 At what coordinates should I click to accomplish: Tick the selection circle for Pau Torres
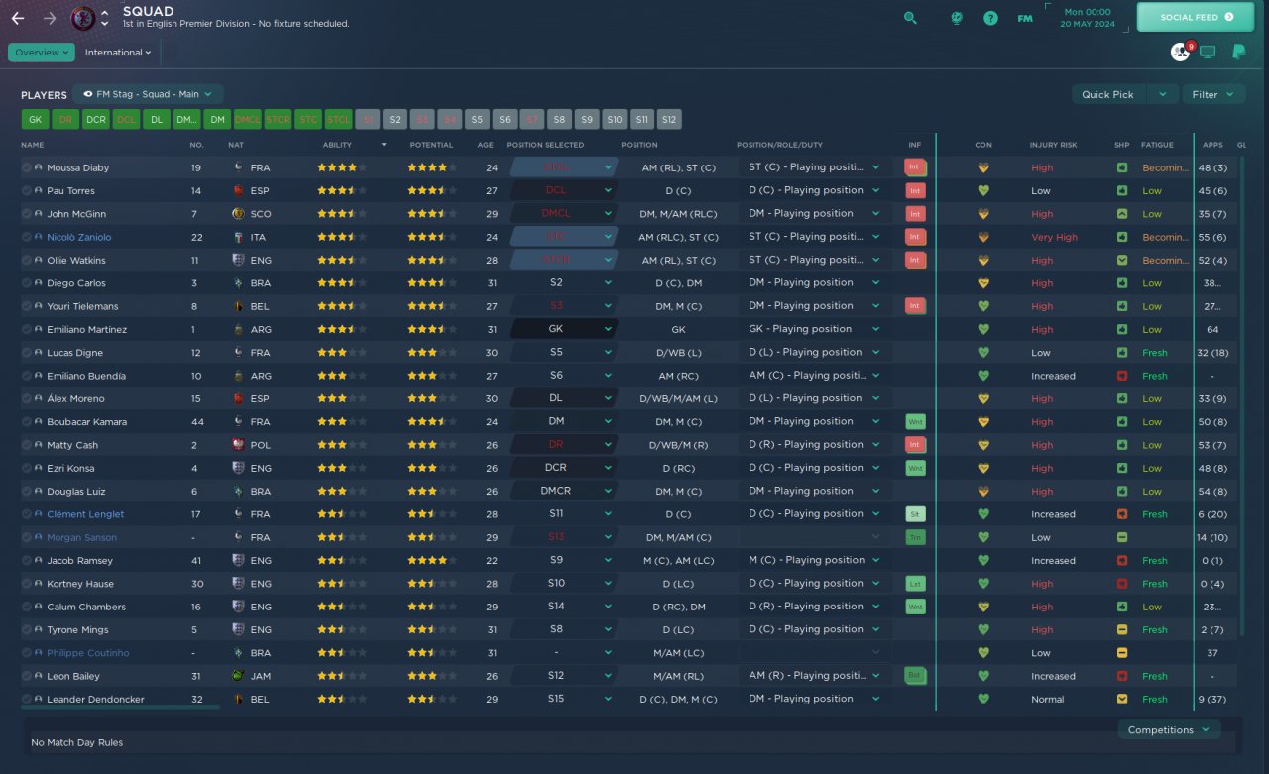27,190
